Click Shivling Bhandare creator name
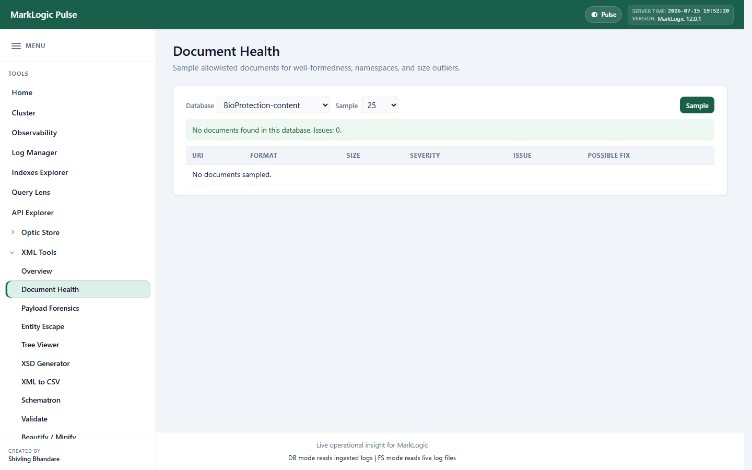Screen dimensions: 752x470 pos(34,459)
